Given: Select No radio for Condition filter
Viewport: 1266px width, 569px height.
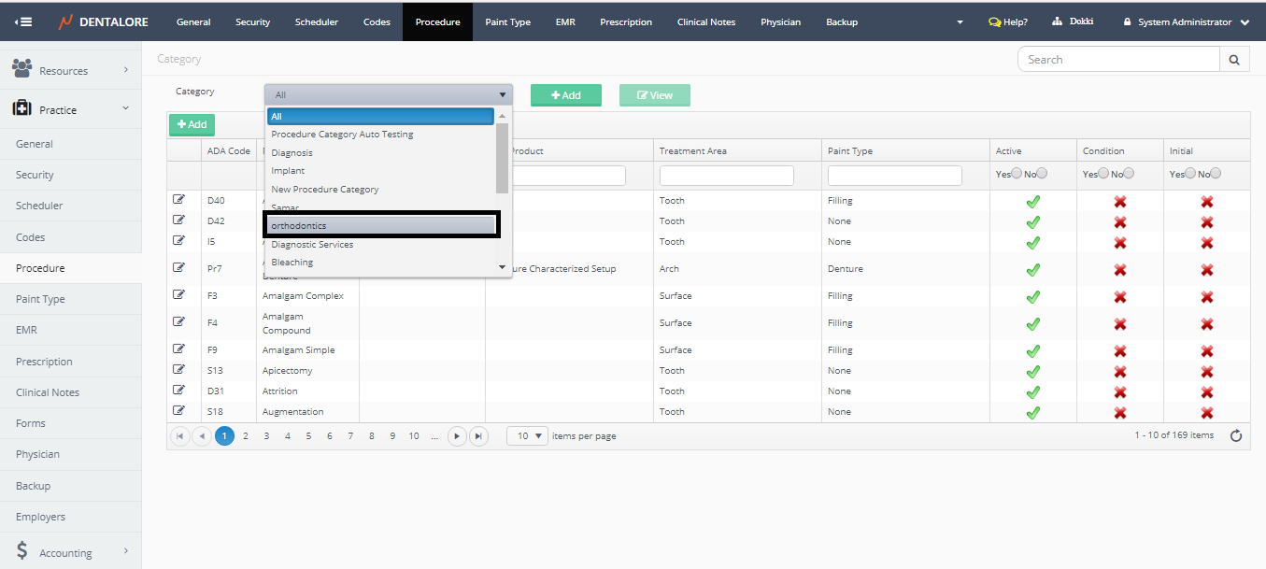Looking at the screenshot, I should point(1129,174).
